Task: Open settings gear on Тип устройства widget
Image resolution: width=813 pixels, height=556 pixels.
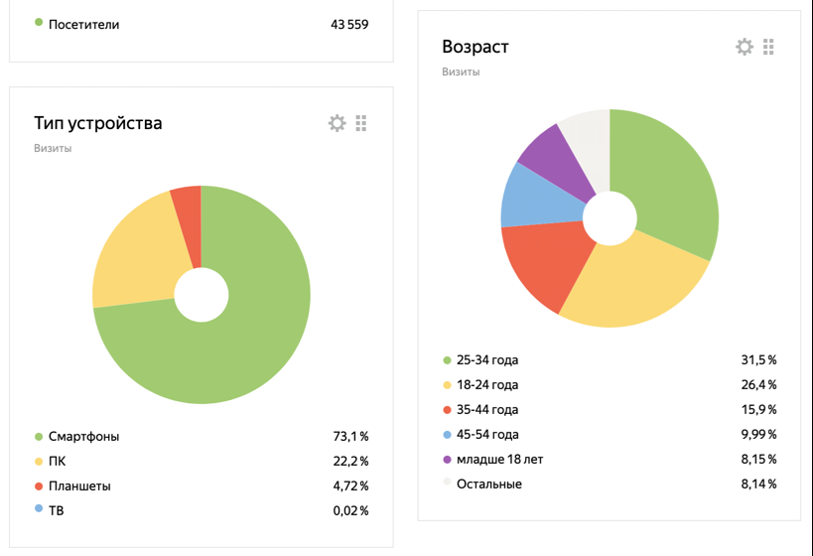Action: [338, 123]
